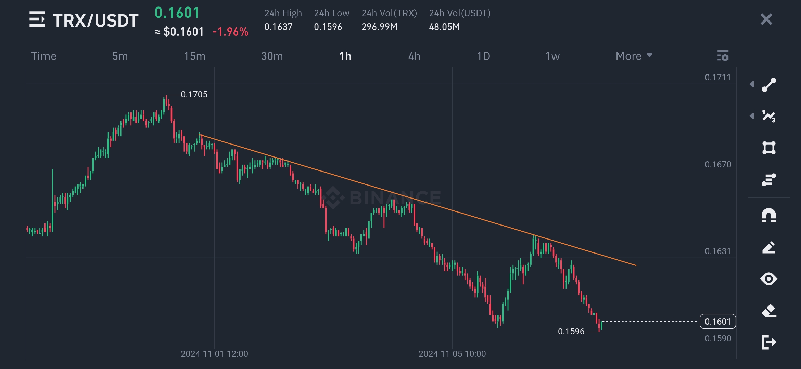Image resolution: width=801 pixels, height=369 pixels.
Task: Open the trading pair list menu icon
Action: [37, 19]
